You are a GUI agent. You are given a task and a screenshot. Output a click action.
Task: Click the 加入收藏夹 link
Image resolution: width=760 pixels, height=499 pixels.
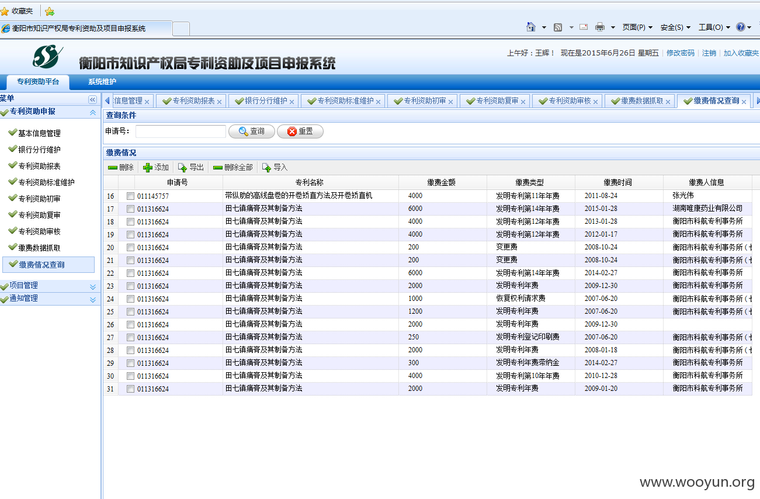click(741, 53)
